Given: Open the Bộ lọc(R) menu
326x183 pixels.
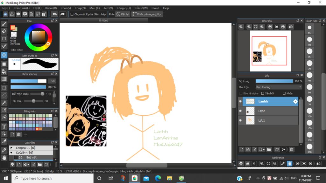Looking at the screenshot, I should (x=51, y=8).
